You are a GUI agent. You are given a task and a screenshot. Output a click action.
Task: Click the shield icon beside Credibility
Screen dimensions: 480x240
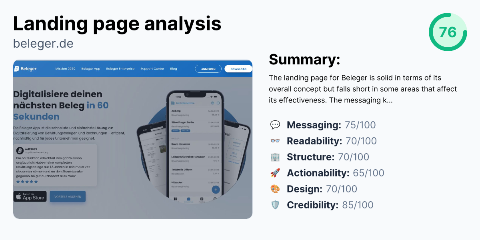(275, 205)
